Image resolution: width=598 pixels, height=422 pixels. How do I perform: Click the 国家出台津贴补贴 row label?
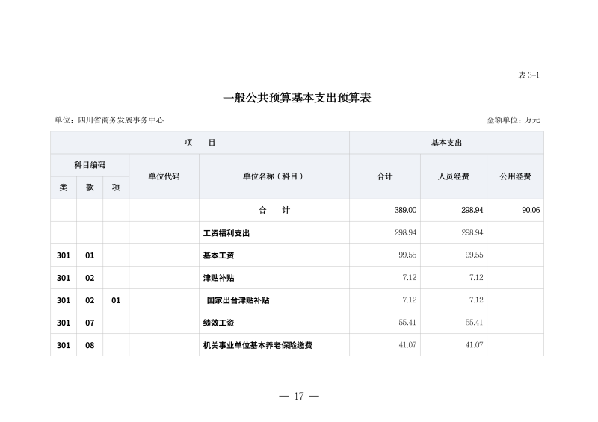tap(238, 300)
